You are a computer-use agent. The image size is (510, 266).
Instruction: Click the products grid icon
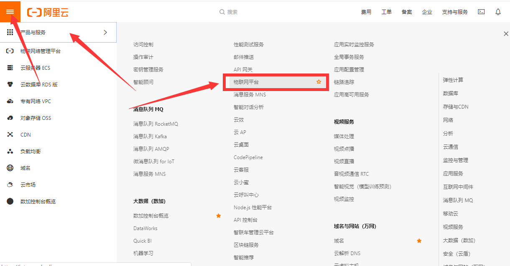coord(10,32)
